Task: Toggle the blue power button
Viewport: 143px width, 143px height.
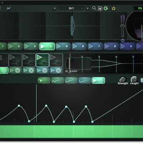Action: tap(123, 40)
